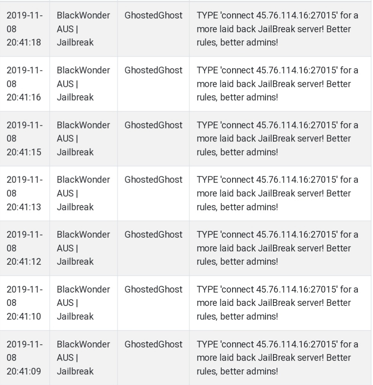This screenshot has height=385, width=373.
Task: Click the 20:41:18 timestamp cell
Action: click(25, 29)
